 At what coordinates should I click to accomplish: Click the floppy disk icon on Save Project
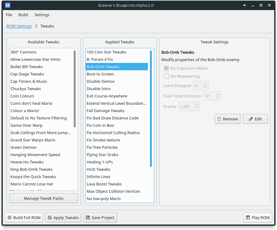pos(88,217)
